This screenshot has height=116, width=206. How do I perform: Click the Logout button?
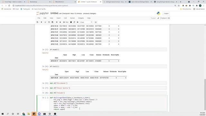pyautogui.click(x=166, y=14)
